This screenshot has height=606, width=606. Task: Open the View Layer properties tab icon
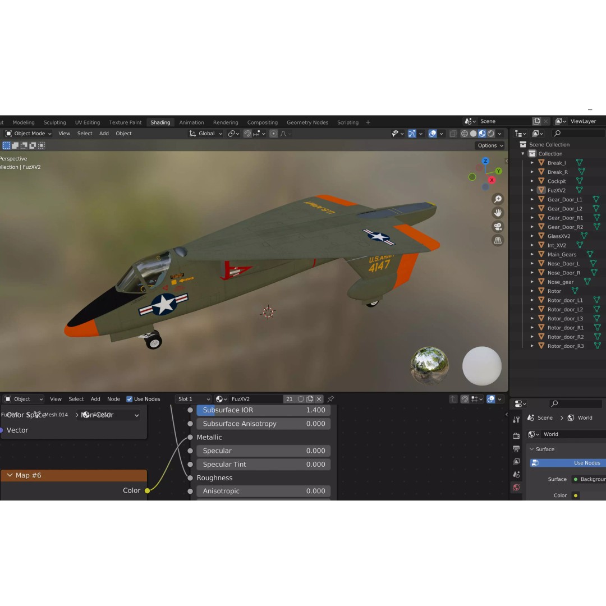516,462
